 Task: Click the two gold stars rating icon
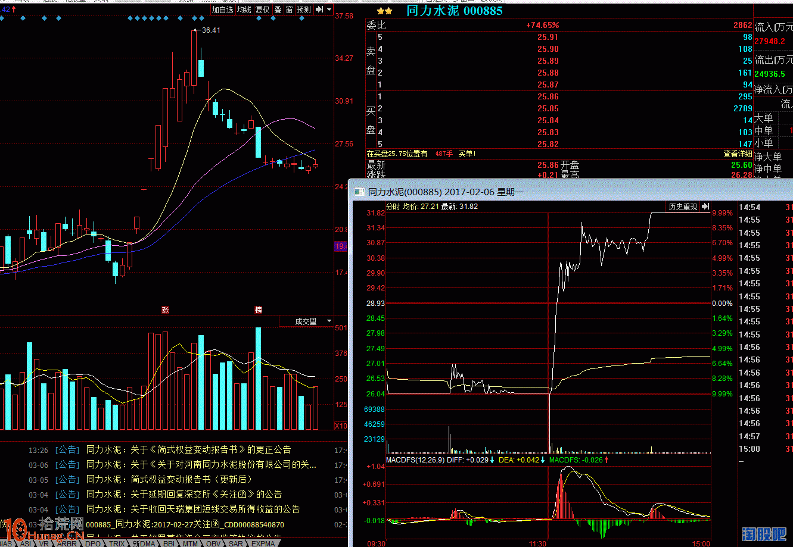tap(384, 11)
